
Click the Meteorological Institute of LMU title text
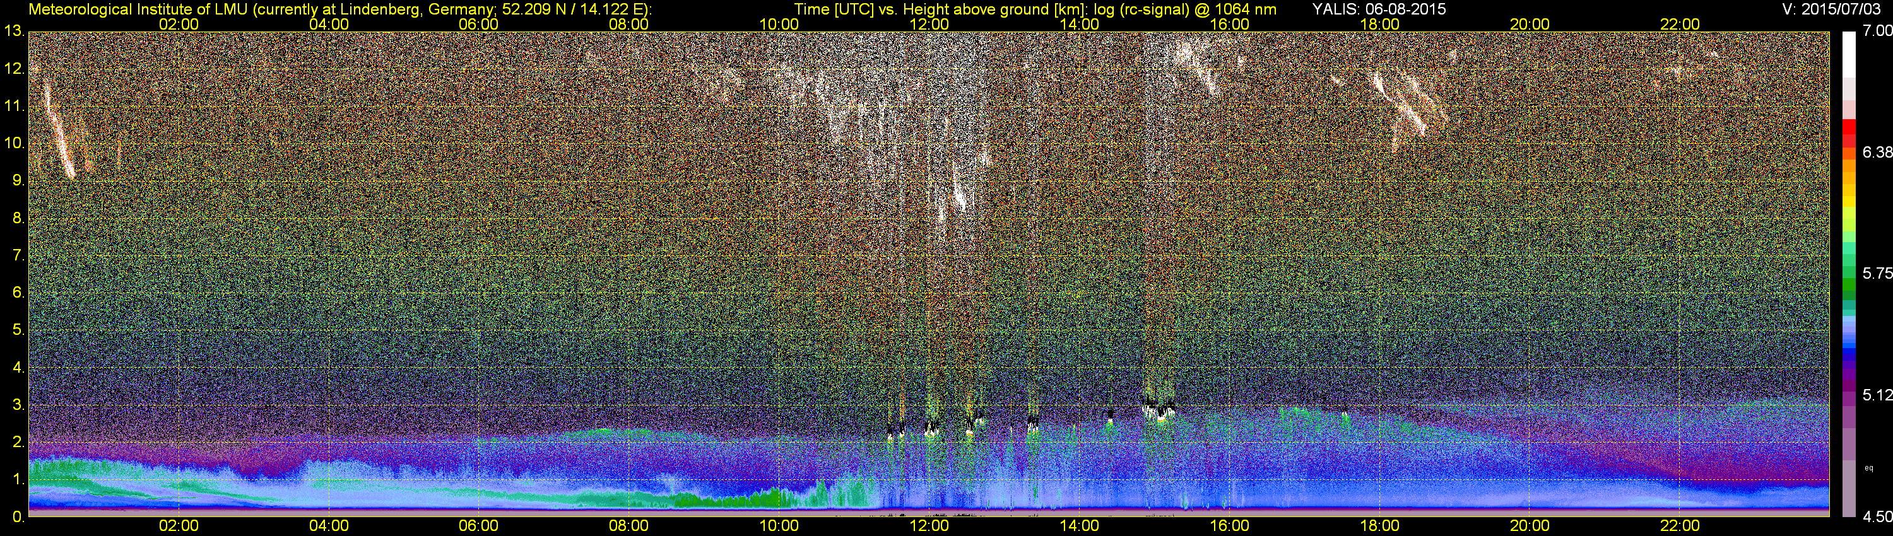pos(340,9)
